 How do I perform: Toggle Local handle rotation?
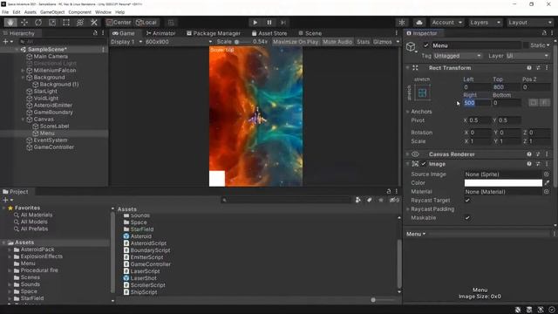click(146, 23)
